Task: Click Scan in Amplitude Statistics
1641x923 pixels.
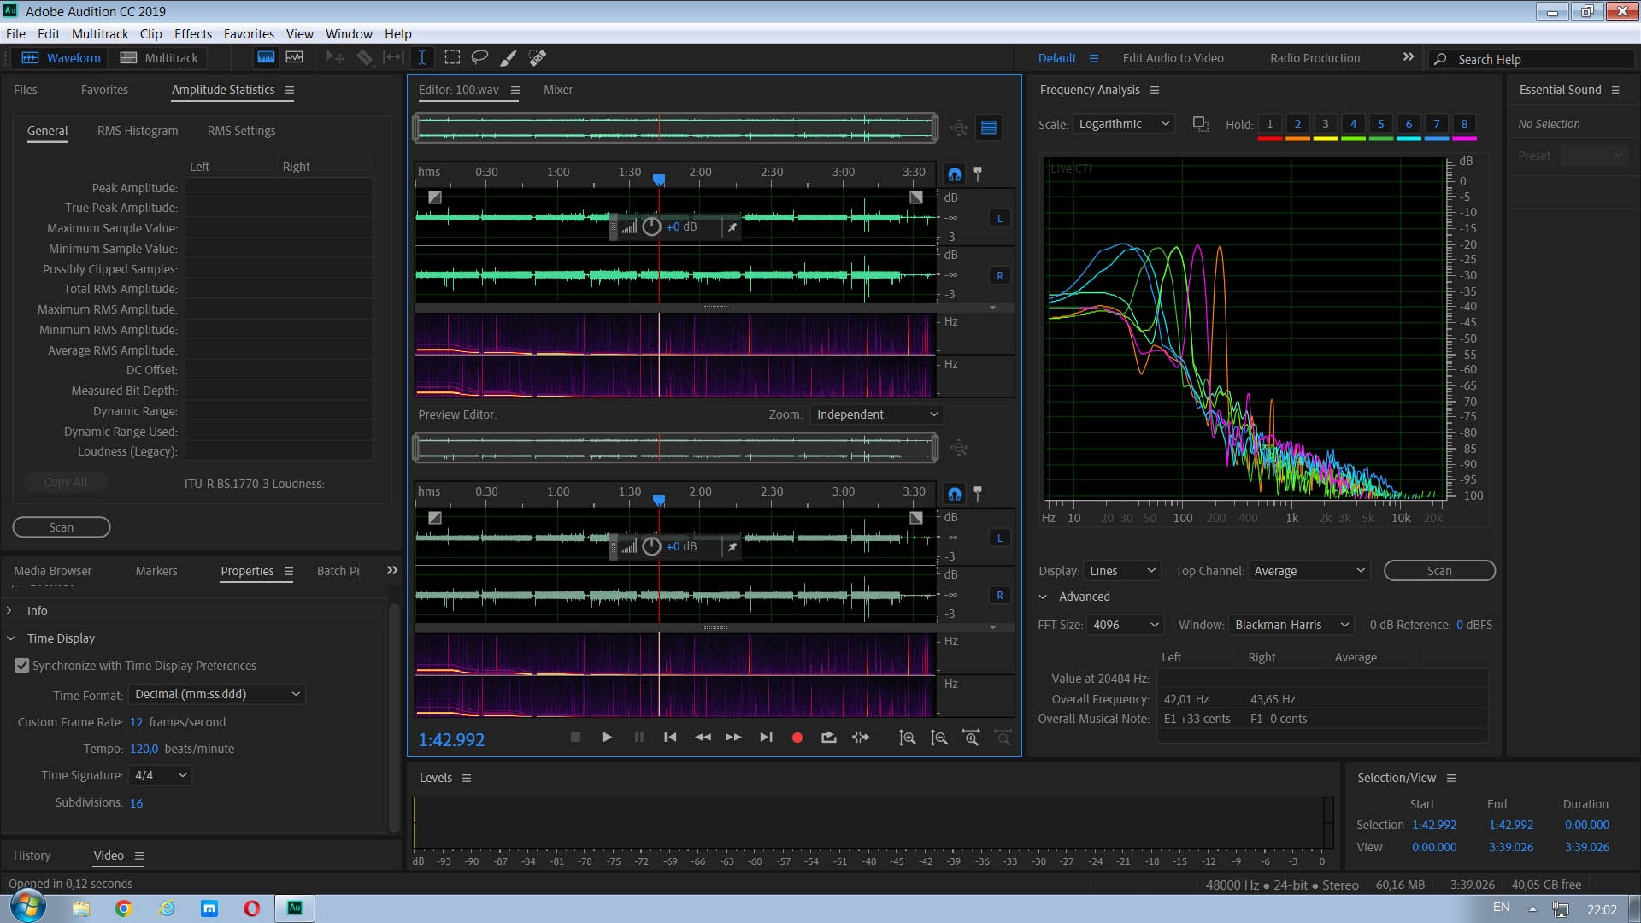Action: tap(62, 527)
